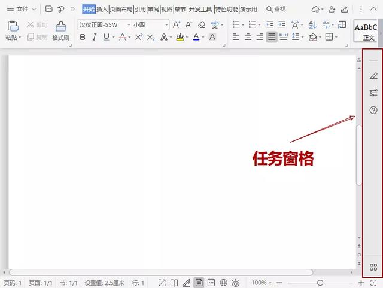383x288 pixels.
Task: Click the distributed alignment icon
Action: [x=283, y=37]
